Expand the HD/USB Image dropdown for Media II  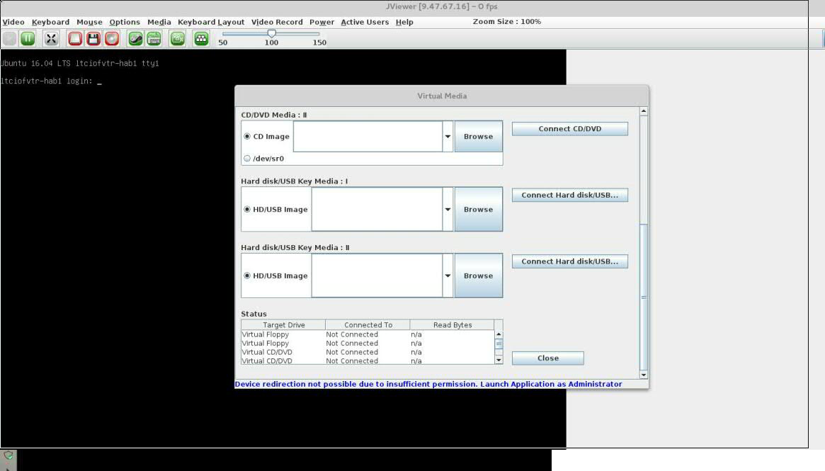click(447, 276)
